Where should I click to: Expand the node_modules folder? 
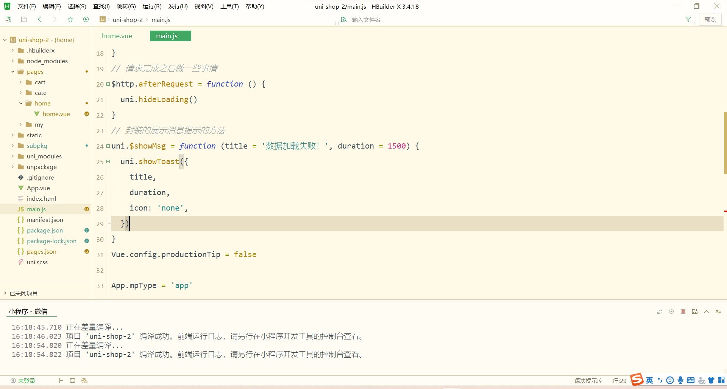[x=12, y=61]
